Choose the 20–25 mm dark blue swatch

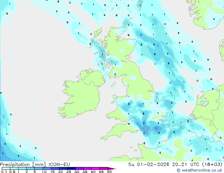click(63, 168)
